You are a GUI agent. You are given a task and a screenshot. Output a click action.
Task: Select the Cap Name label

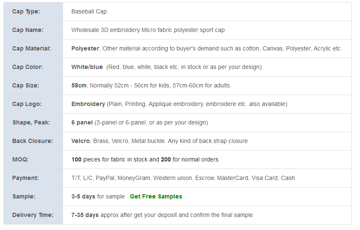tap(28, 30)
